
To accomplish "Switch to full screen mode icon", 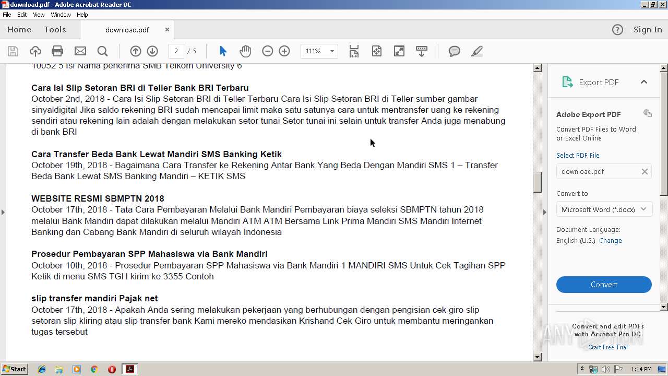I will coord(399,51).
